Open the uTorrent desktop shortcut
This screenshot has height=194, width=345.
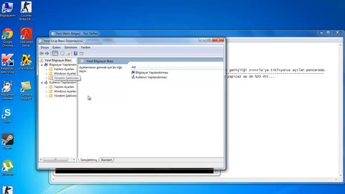click(x=8, y=168)
